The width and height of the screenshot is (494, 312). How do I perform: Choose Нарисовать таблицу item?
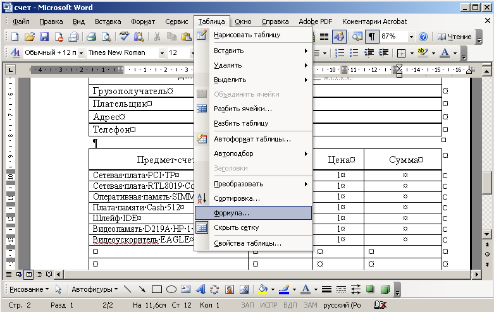tap(253, 35)
